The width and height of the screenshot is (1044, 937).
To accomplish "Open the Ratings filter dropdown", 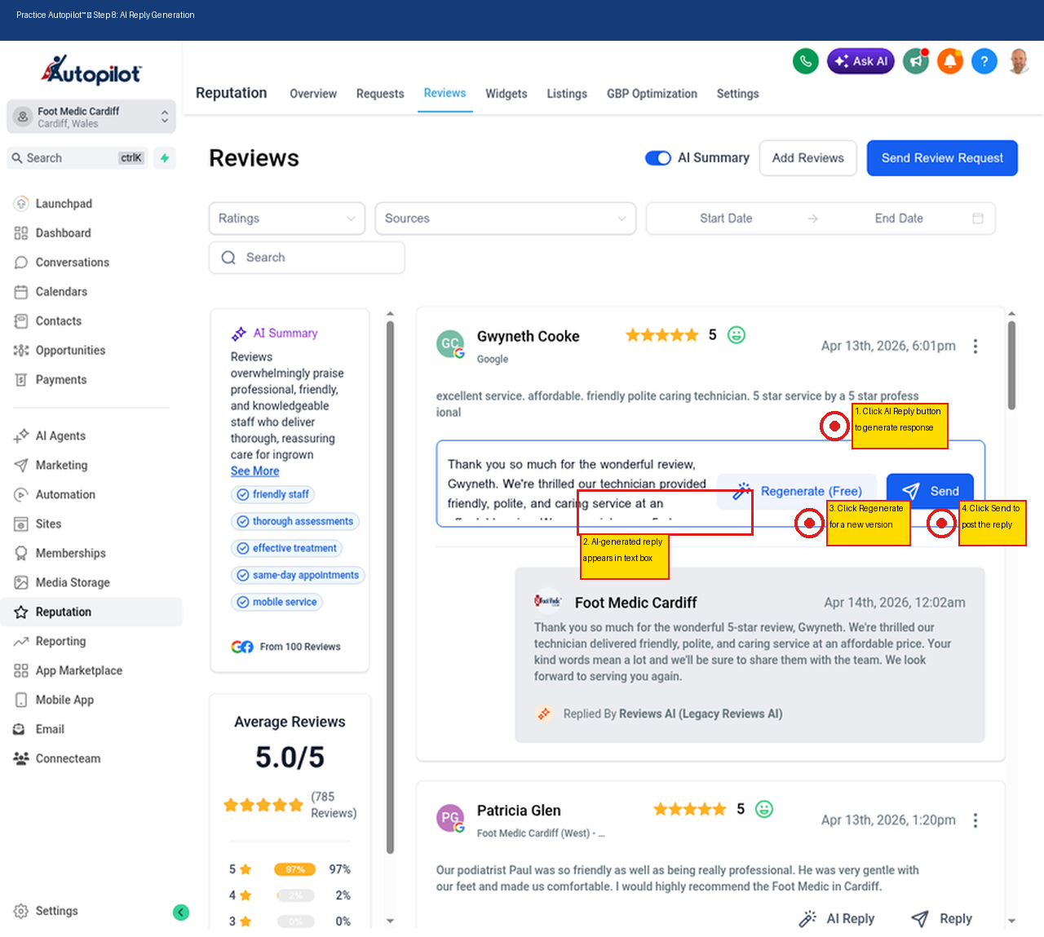I will [x=287, y=219].
